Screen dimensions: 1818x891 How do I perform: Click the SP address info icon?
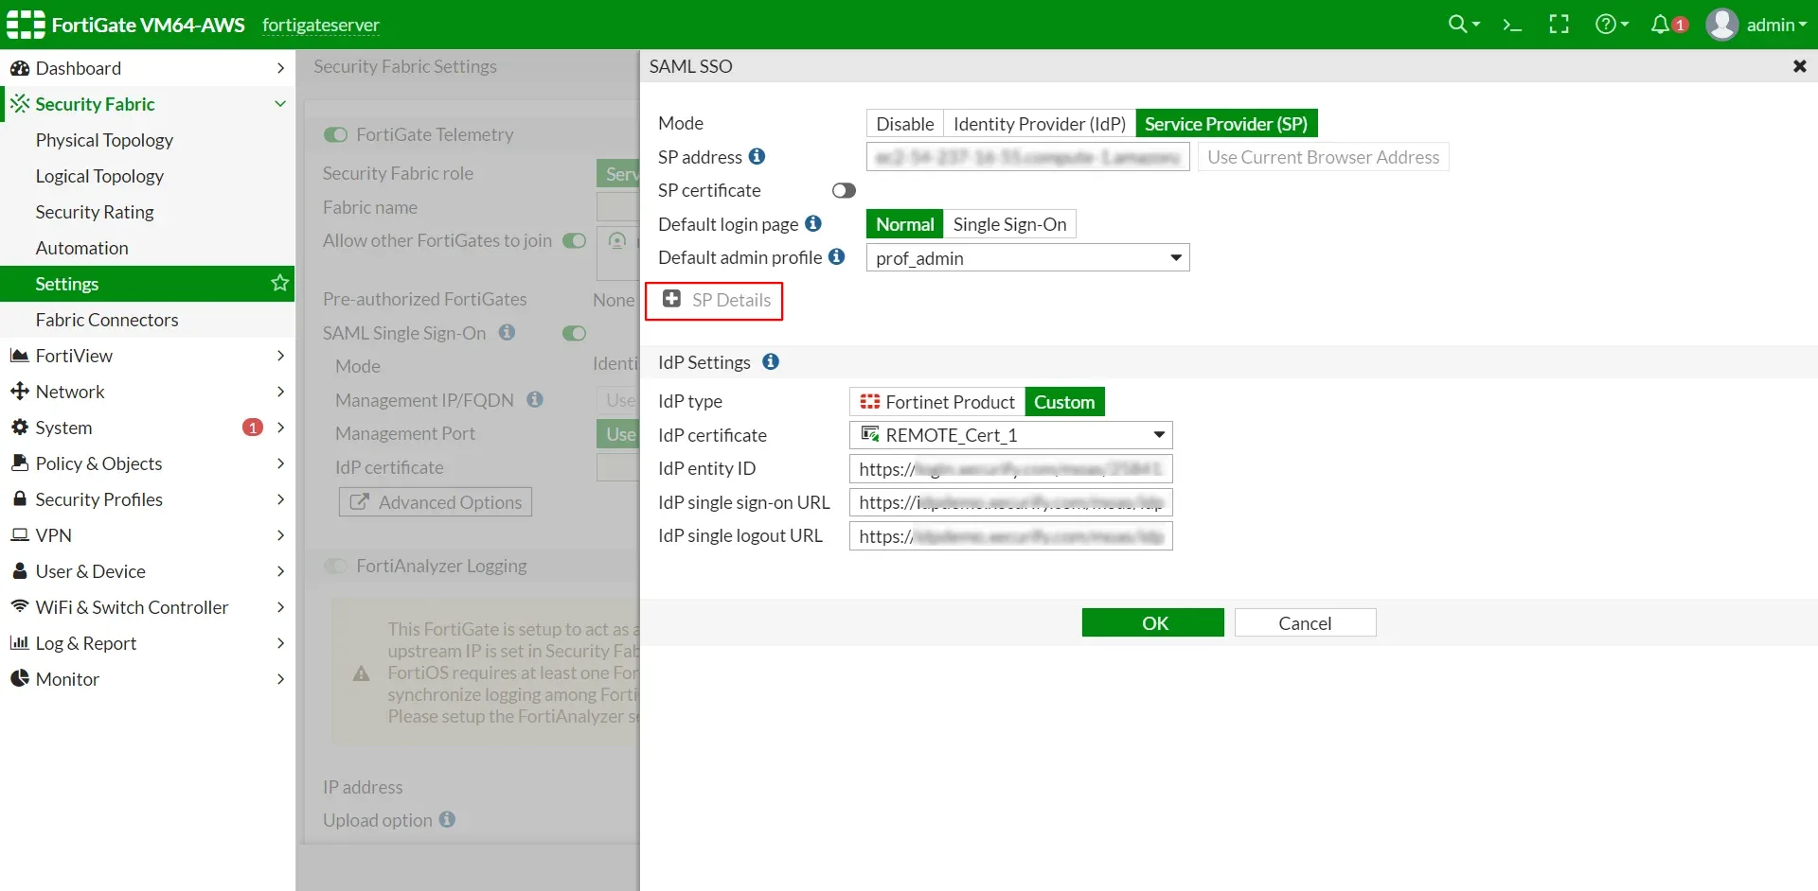(x=757, y=157)
